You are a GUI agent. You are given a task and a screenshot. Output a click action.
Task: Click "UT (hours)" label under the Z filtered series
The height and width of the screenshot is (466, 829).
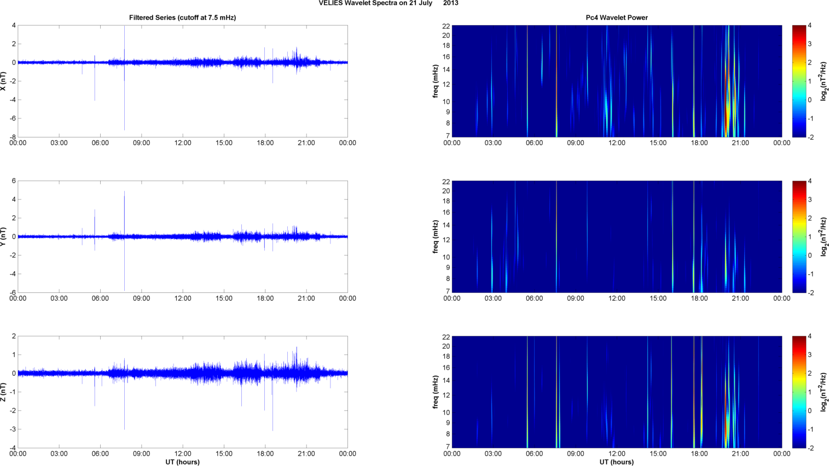[183, 462]
